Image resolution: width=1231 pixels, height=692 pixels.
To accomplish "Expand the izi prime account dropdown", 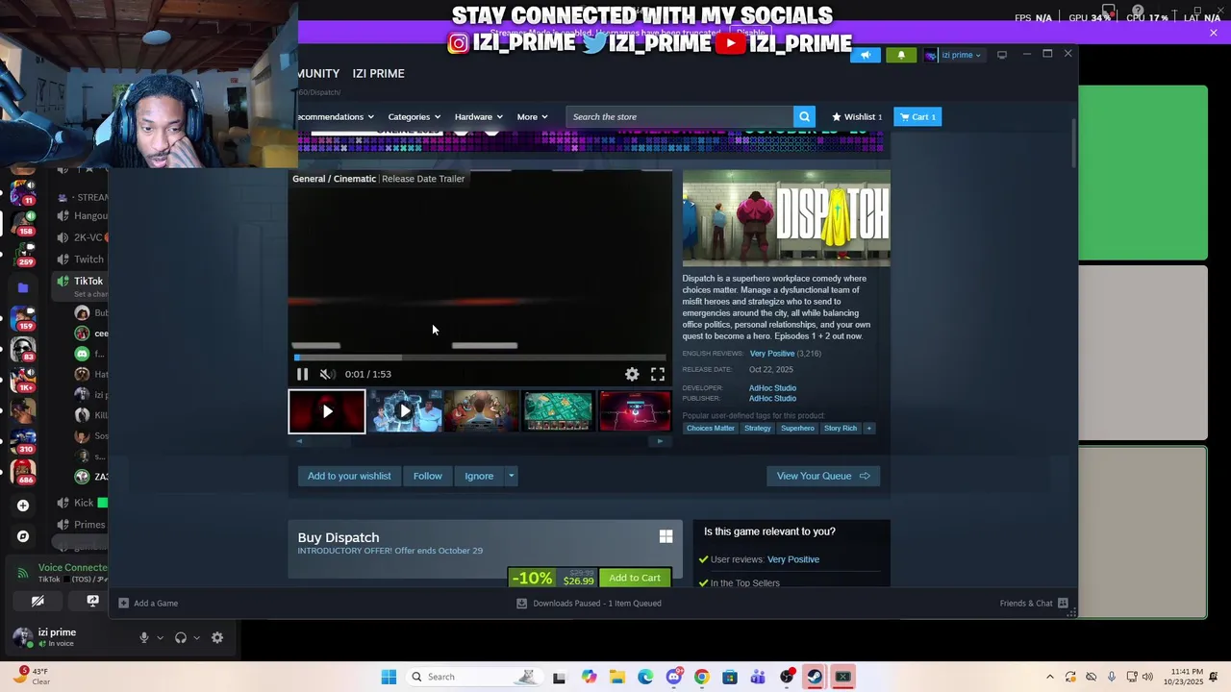I will 953,55.
